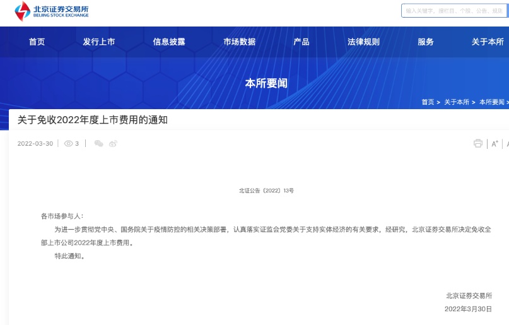Click the keyword search input field
Screen dimensions: 509x325
[x=454, y=11]
